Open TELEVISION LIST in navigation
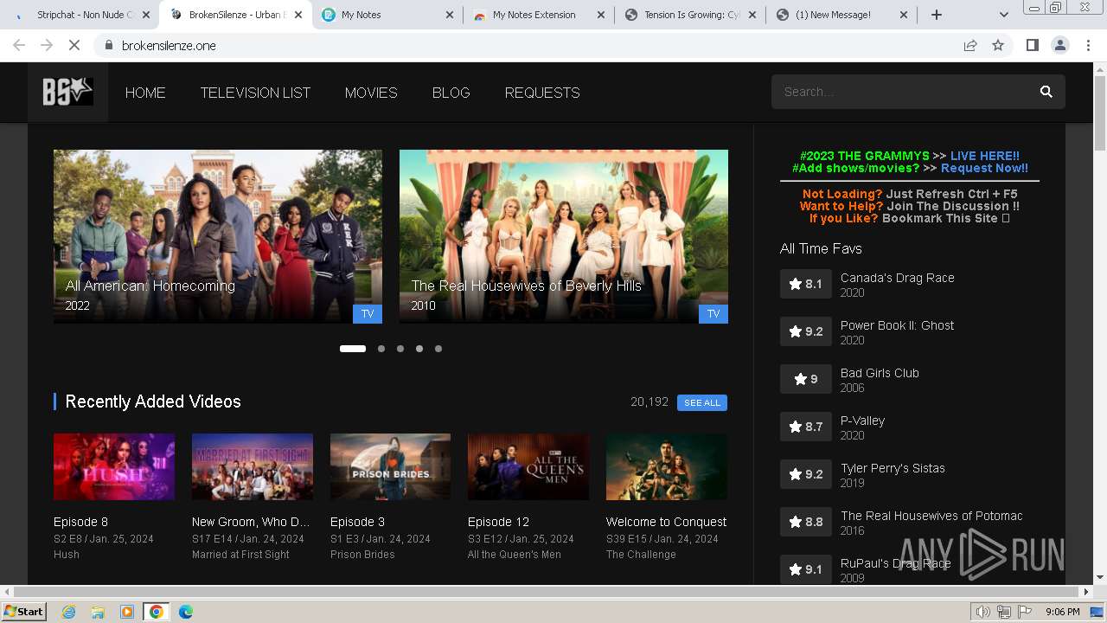Image resolution: width=1107 pixels, height=623 pixels. click(255, 93)
